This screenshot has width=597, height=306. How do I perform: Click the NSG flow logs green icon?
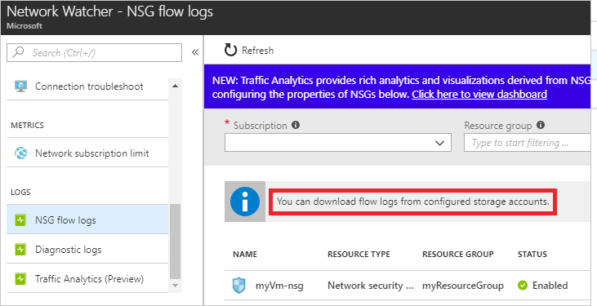point(20,220)
